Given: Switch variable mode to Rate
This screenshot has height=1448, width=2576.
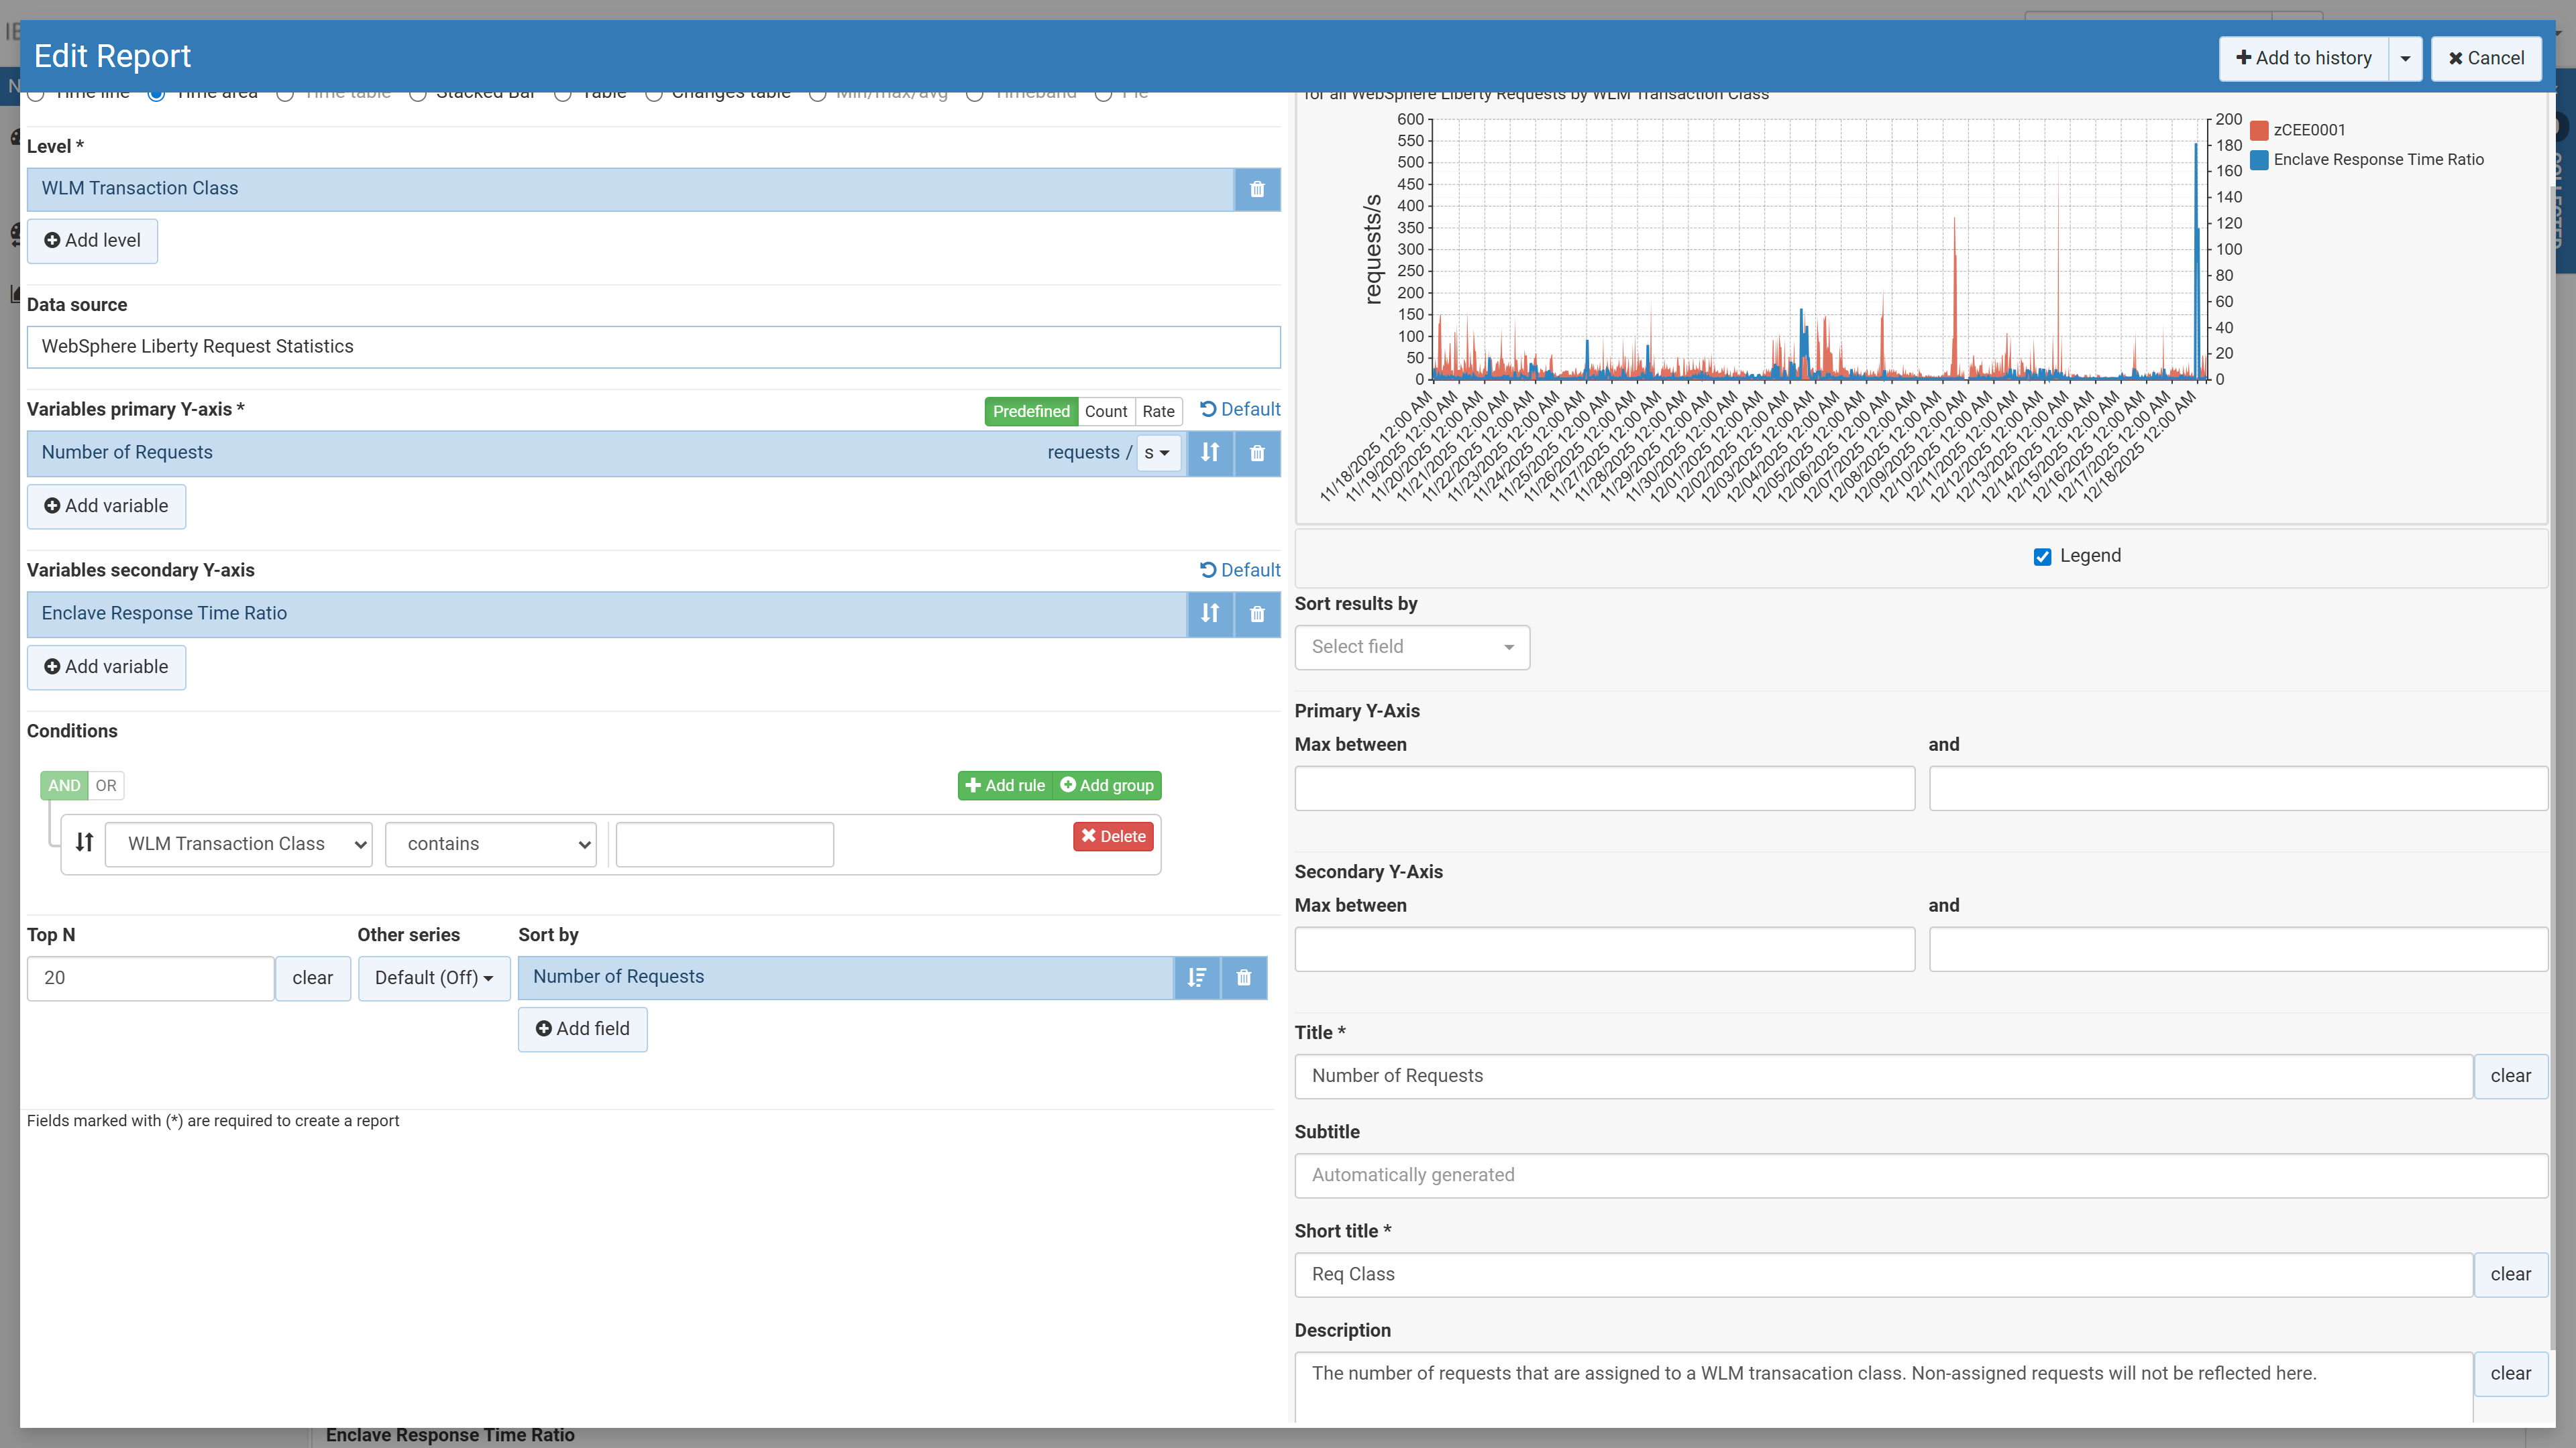Looking at the screenshot, I should [x=1159, y=412].
